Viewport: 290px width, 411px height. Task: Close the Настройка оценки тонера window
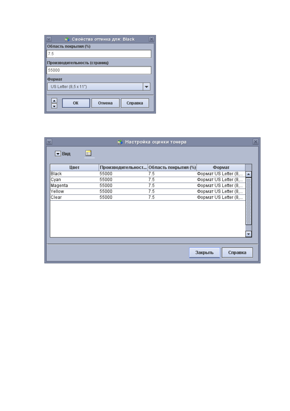[x=256, y=142]
